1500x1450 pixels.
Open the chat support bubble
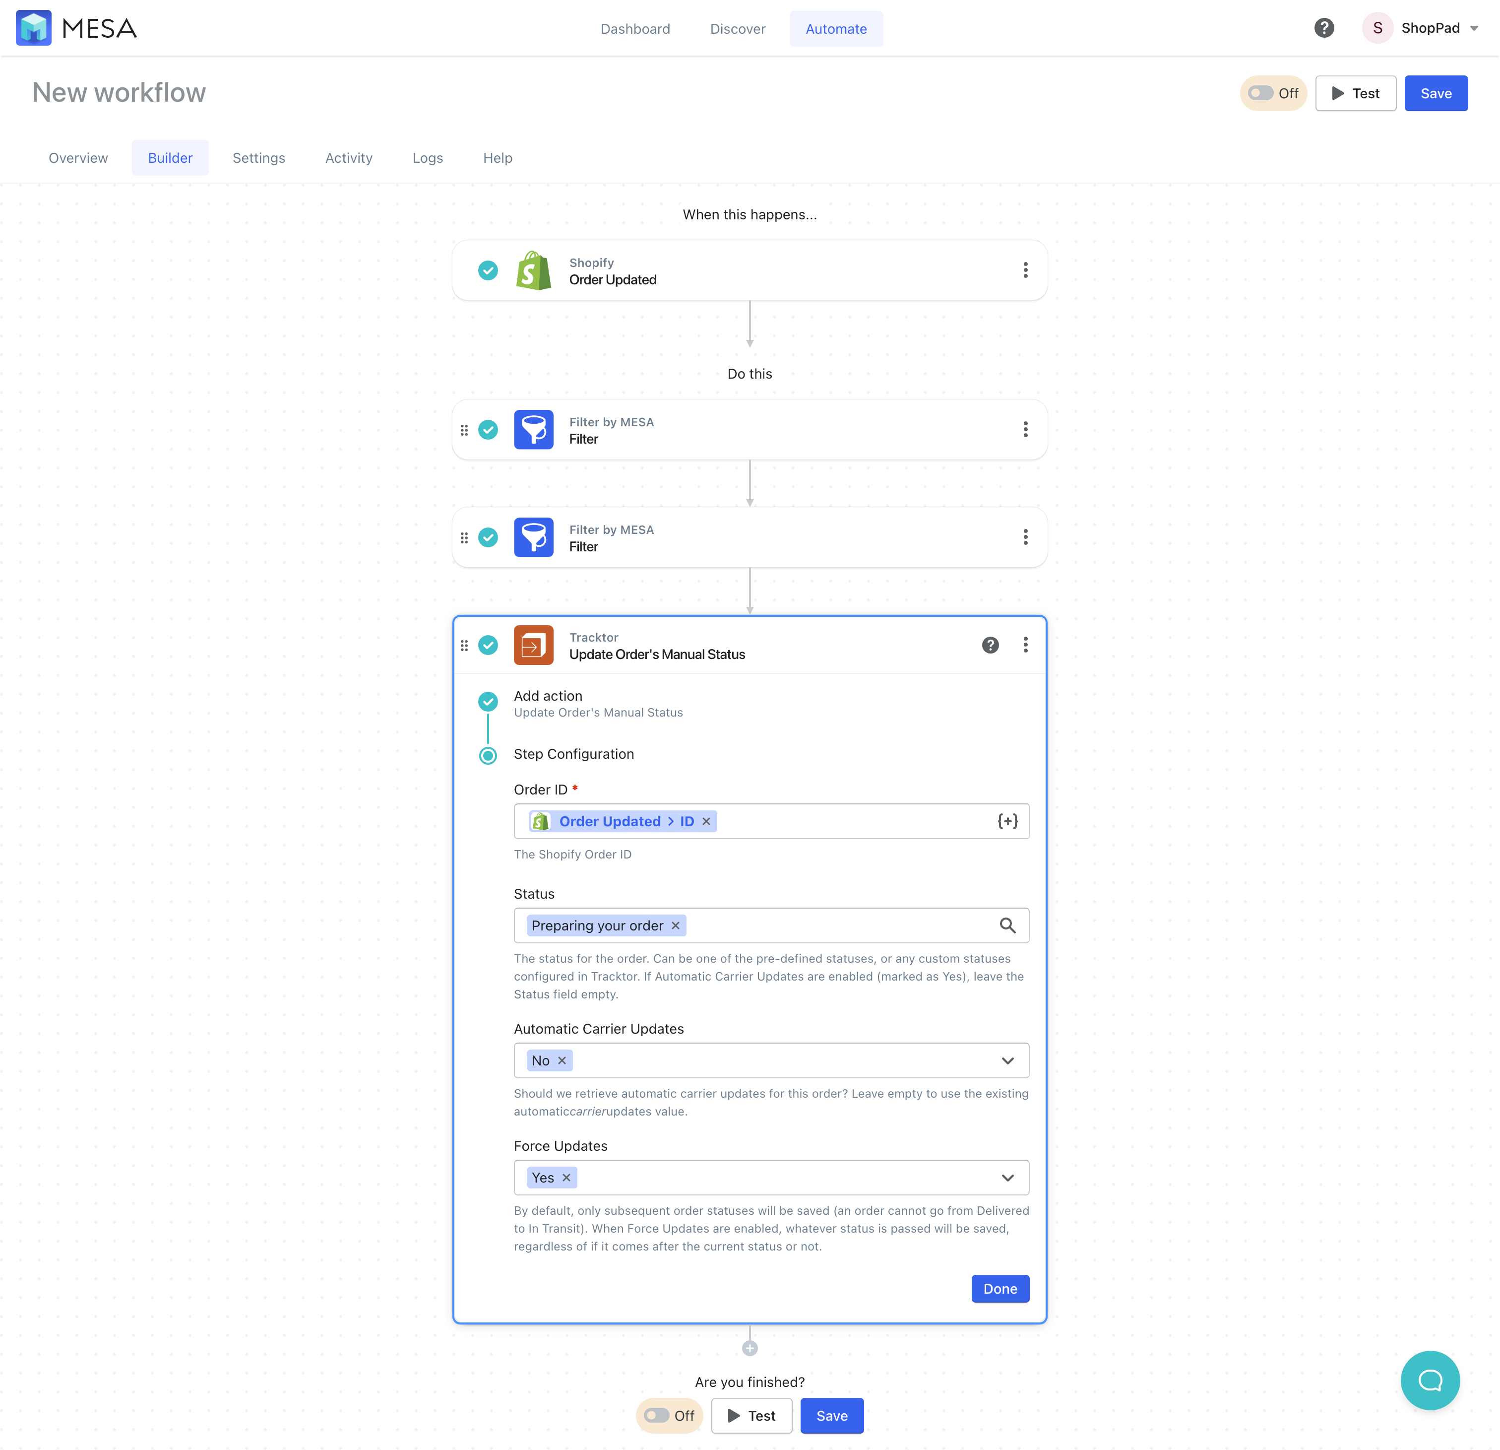(1430, 1381)
